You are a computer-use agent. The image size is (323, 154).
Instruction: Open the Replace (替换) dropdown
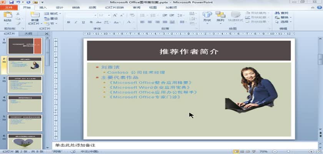pos(283,18)
